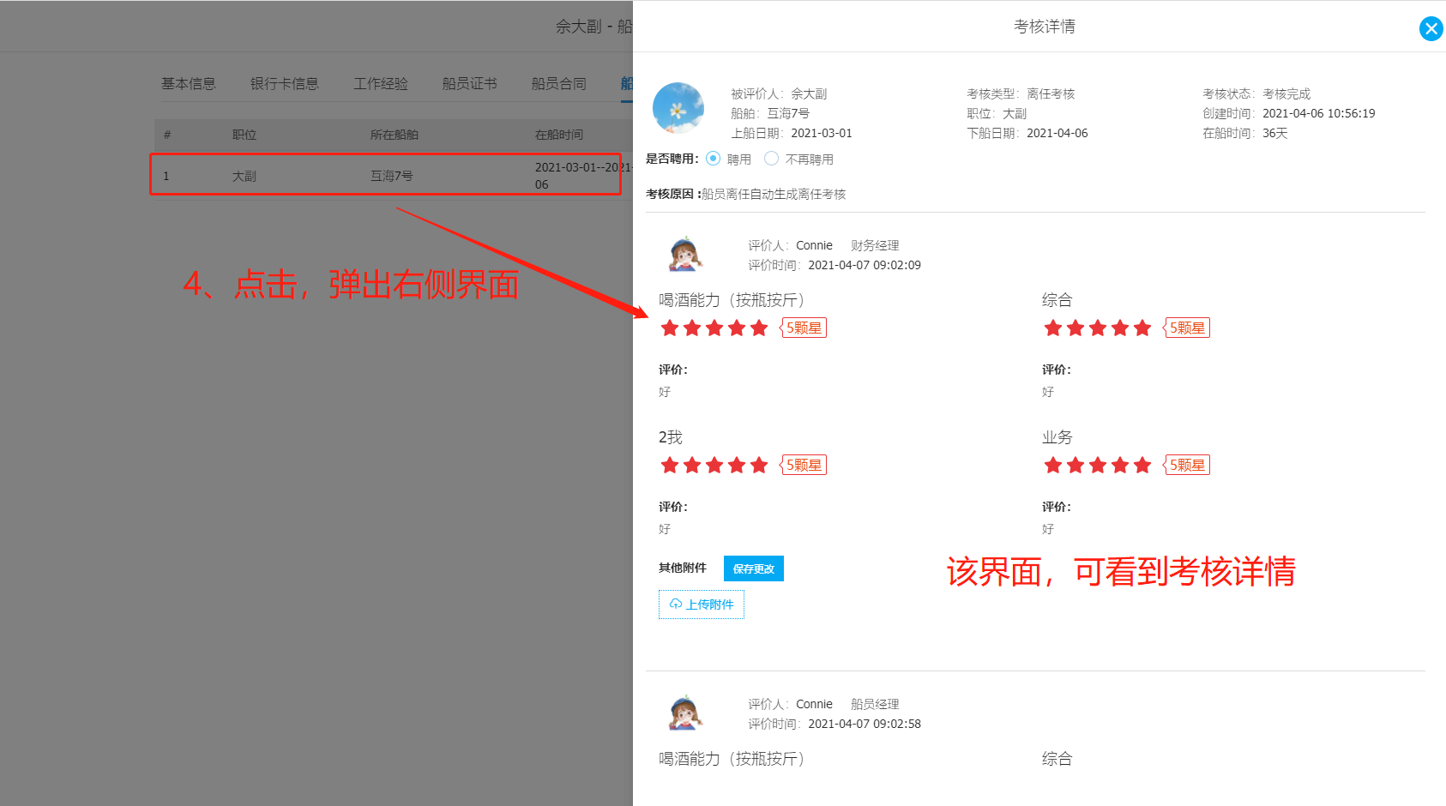Viewport: 1446px width, 806px height.
Task: Switch to the 工作经验 tab
Action: tap(381, 83)
